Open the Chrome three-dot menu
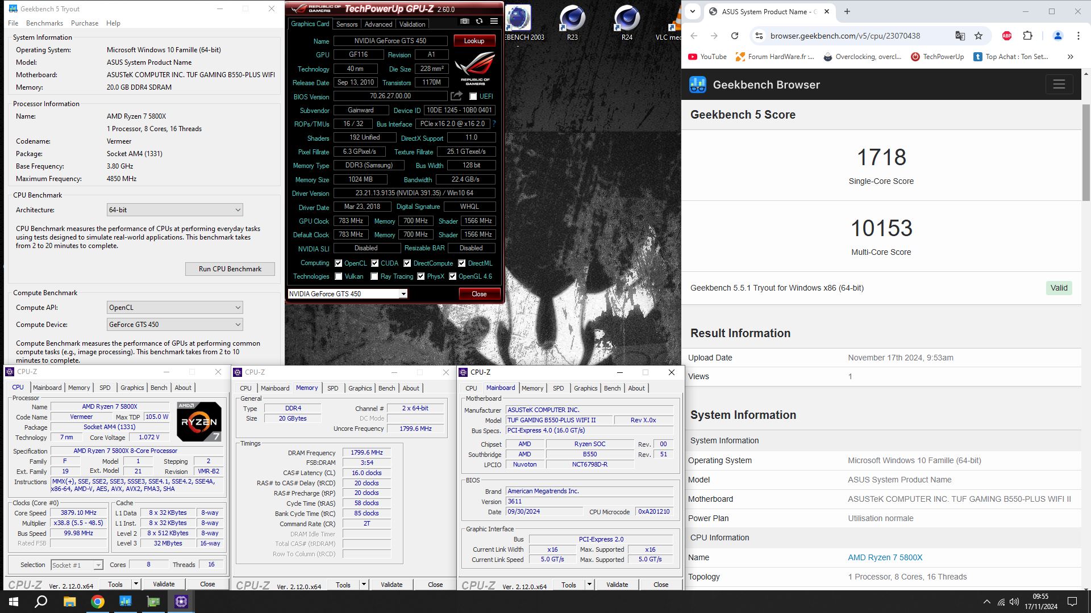Viewport: 1091px width, 613px height. [1078, 36]
